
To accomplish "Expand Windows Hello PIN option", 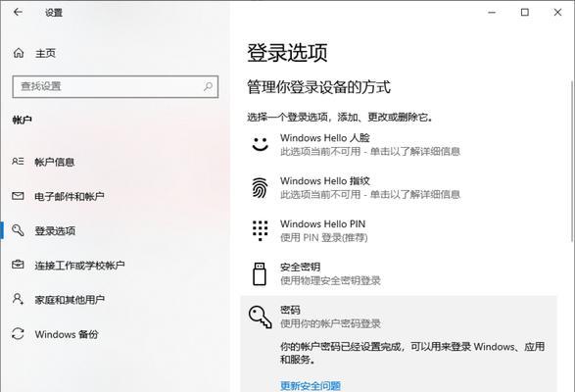I will 399,230.
